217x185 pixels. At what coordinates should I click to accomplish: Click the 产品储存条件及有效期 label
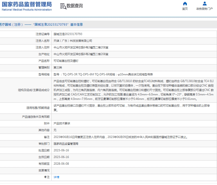36,117
